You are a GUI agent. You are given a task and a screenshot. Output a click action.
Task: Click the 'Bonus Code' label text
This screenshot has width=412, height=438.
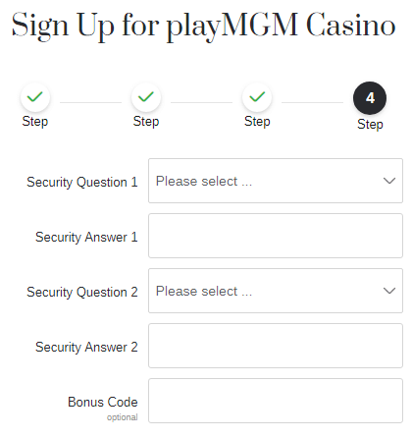pyautogui.click(x=103, y=402)
